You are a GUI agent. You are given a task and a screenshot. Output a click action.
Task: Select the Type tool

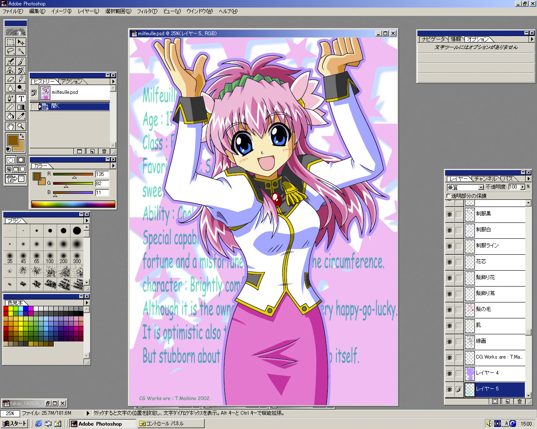coord(21,98)
